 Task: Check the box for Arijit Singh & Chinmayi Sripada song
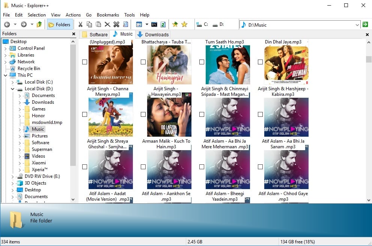coord(202,62)
